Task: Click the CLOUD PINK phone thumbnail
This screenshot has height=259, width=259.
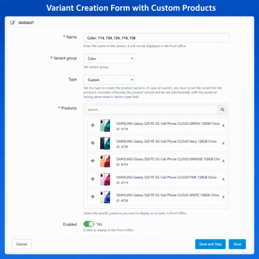Action: (105, 179)
